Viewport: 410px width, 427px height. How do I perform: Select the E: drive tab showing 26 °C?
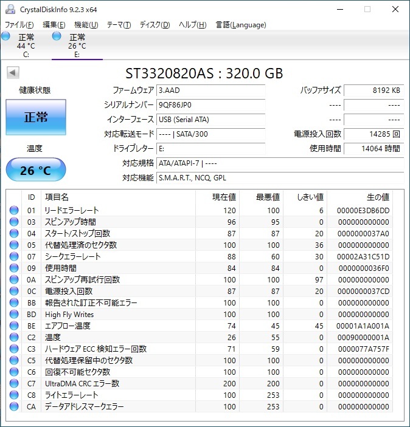[77, 45]
